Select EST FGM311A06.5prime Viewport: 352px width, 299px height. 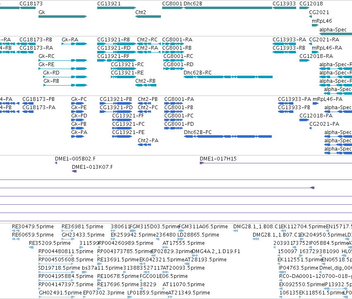tap(181, 231)
